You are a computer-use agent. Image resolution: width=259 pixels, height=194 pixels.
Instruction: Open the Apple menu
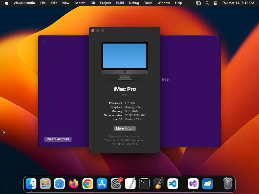pos(7,3)
